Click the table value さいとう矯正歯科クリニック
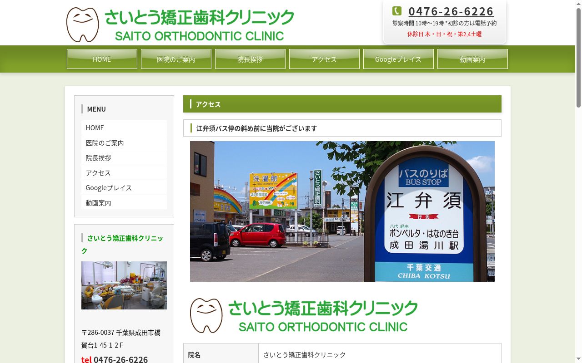This screenshot has width=582, height=363. (x=305, y=355)
